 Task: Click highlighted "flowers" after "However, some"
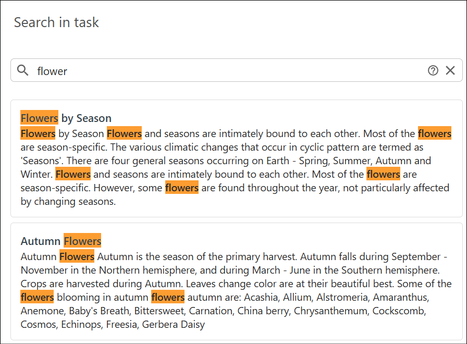click(181, 188)
